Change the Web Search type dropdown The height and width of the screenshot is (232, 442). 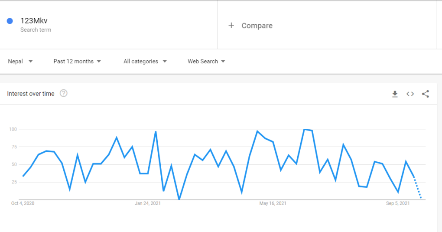[206, 62]
